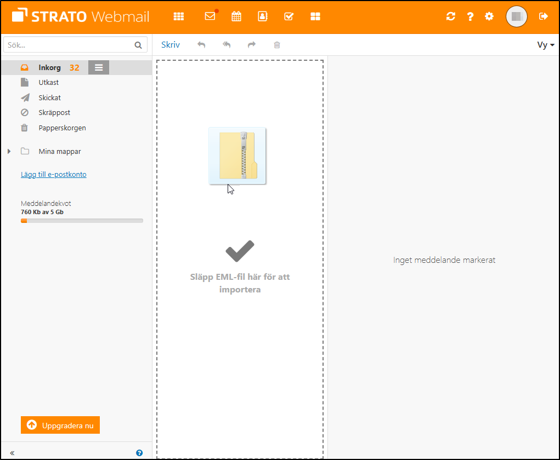Click the Forward arrow icon

251,44
